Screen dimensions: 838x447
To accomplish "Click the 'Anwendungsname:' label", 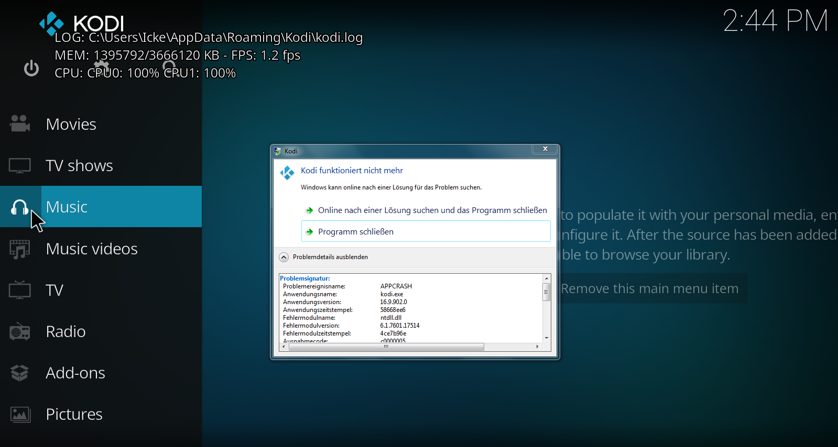I will tap(310, 294).
